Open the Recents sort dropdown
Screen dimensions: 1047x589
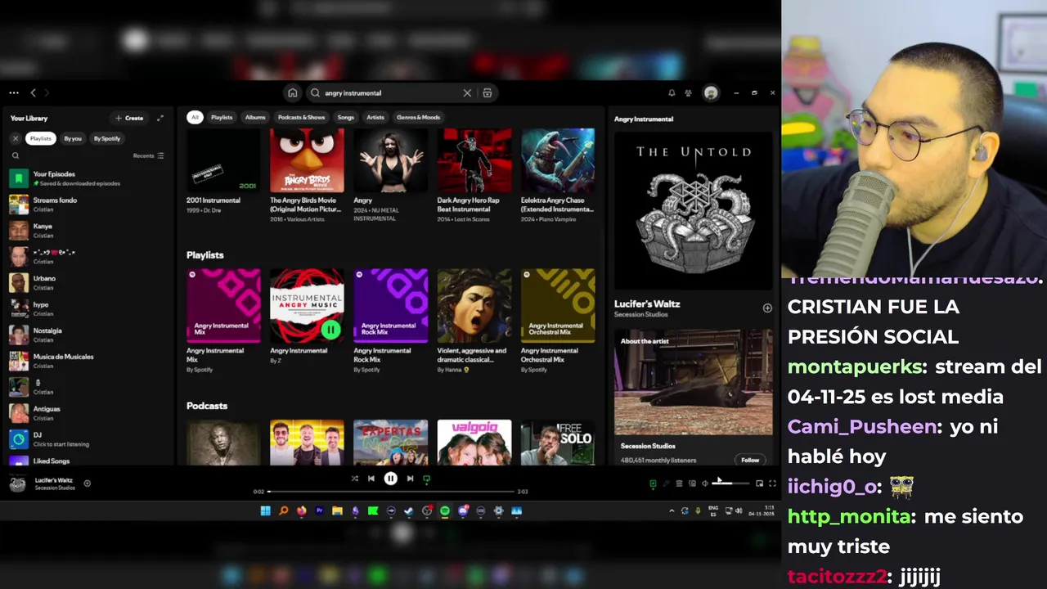(x=149, y=155)
